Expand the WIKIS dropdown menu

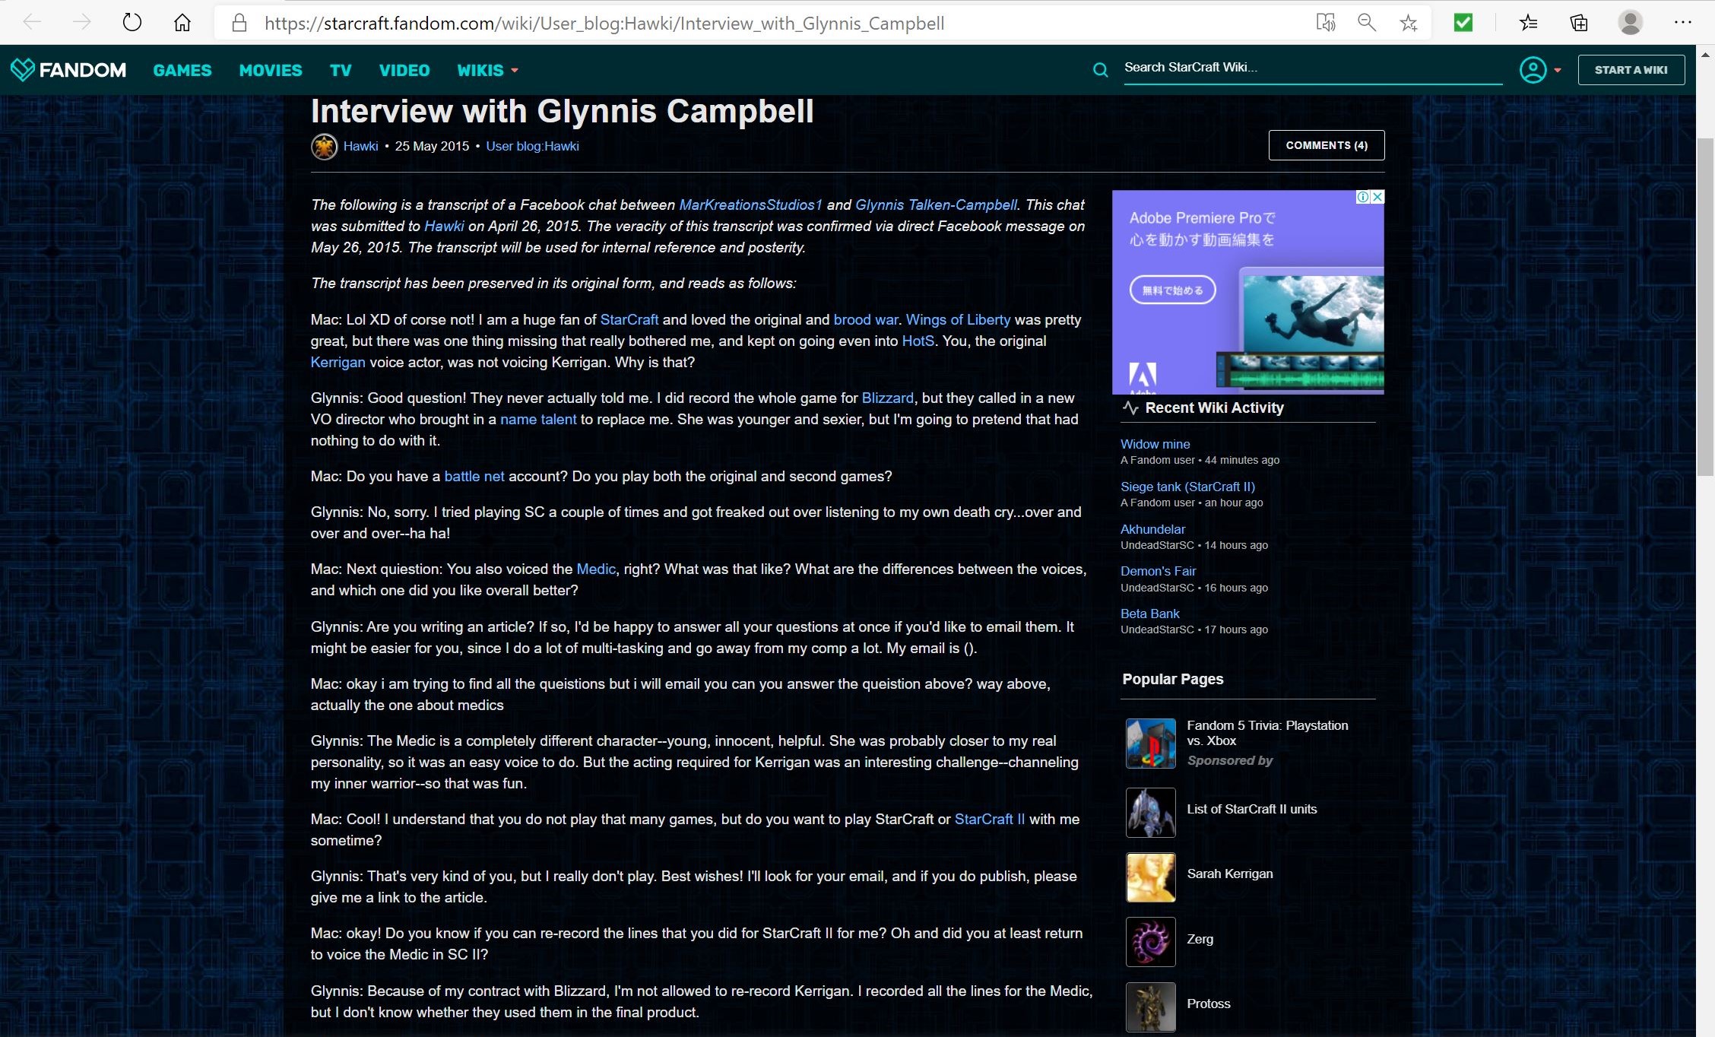tap(487, 70)
